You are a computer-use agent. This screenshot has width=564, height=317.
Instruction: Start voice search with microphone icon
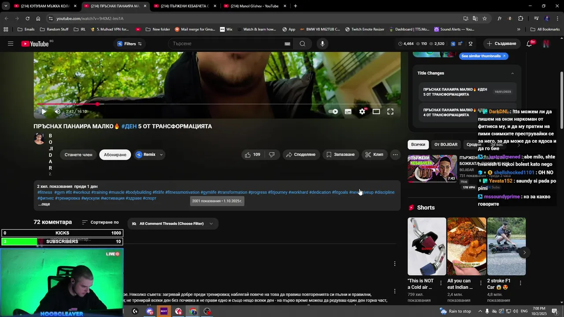pyautogui.click(x=323, y=44)
